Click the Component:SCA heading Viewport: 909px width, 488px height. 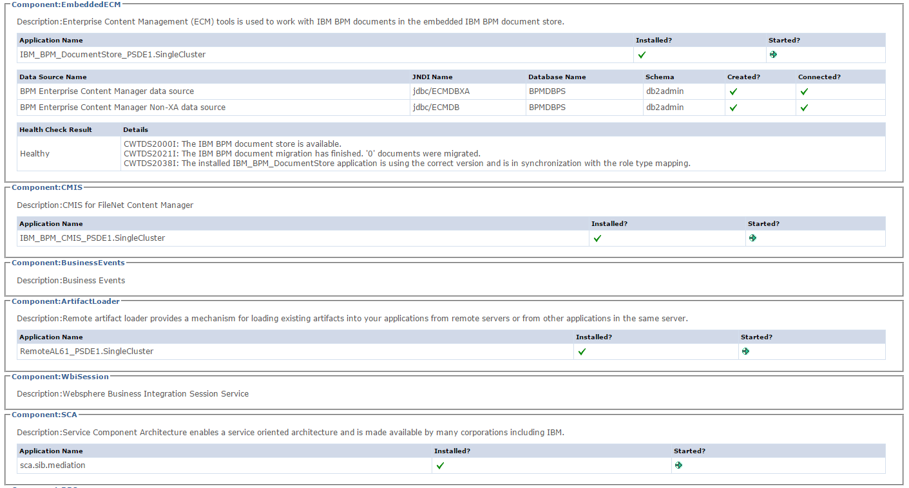pos(44,415)
